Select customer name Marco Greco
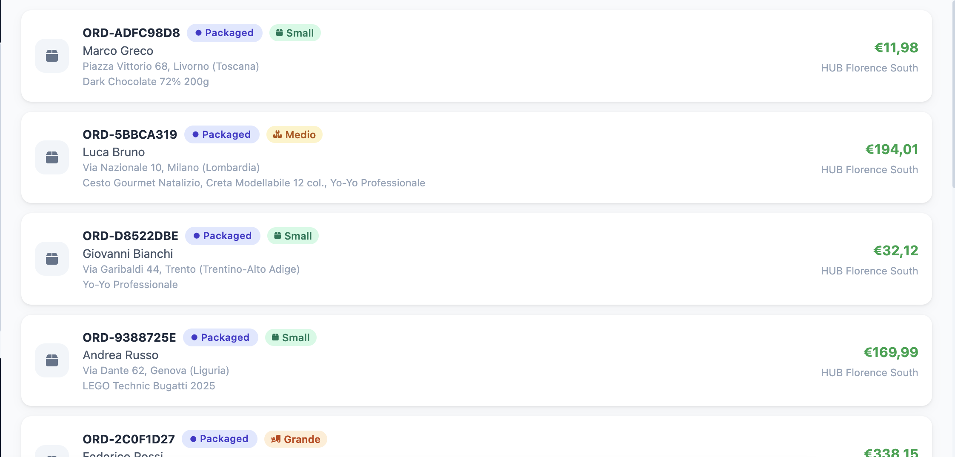The width and height of the screenshot is (955, 457). pyautogui.click(x=118, y=51)
